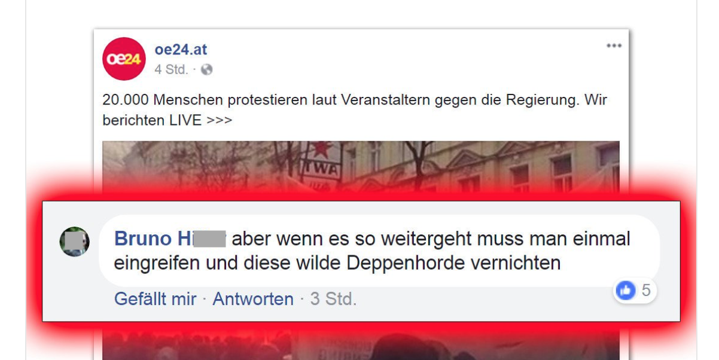Open the oe24.at page name link
Viewport: 719px width, 360px height.
[x=181, y=50]
